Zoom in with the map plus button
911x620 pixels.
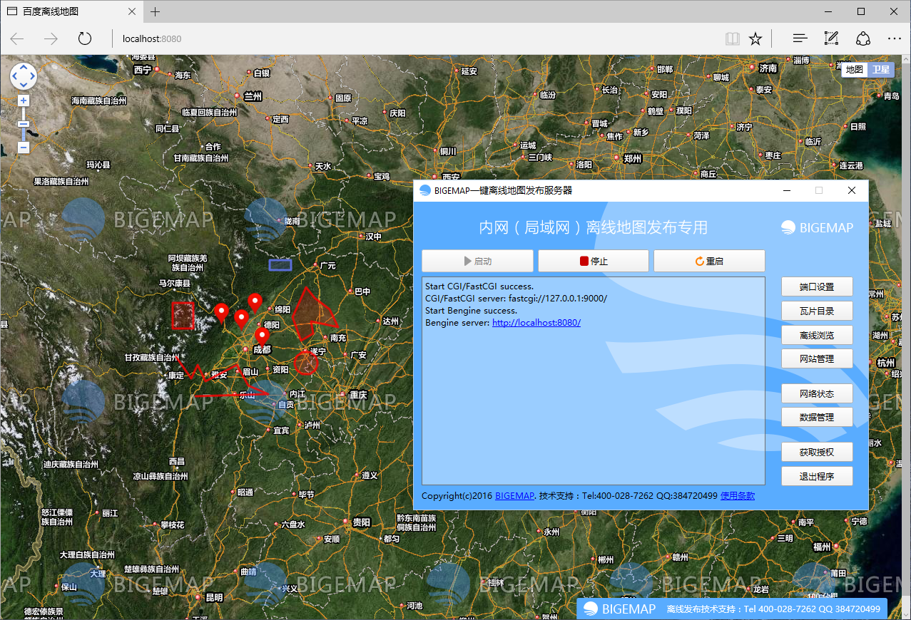pos(24,100)
